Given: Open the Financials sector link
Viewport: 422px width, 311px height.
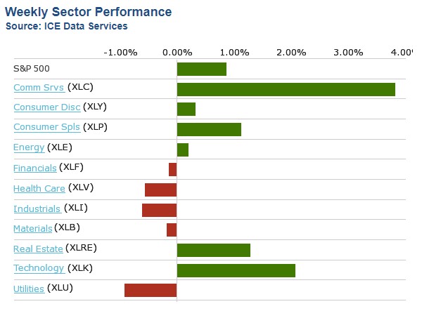Looking at the screenshot, I should [x=35, y=168].
